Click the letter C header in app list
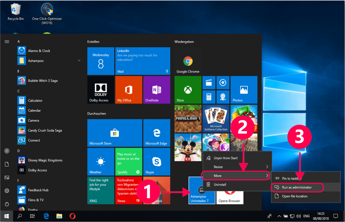The width and height of the screenshot is (345, 222). click(18, 91)
